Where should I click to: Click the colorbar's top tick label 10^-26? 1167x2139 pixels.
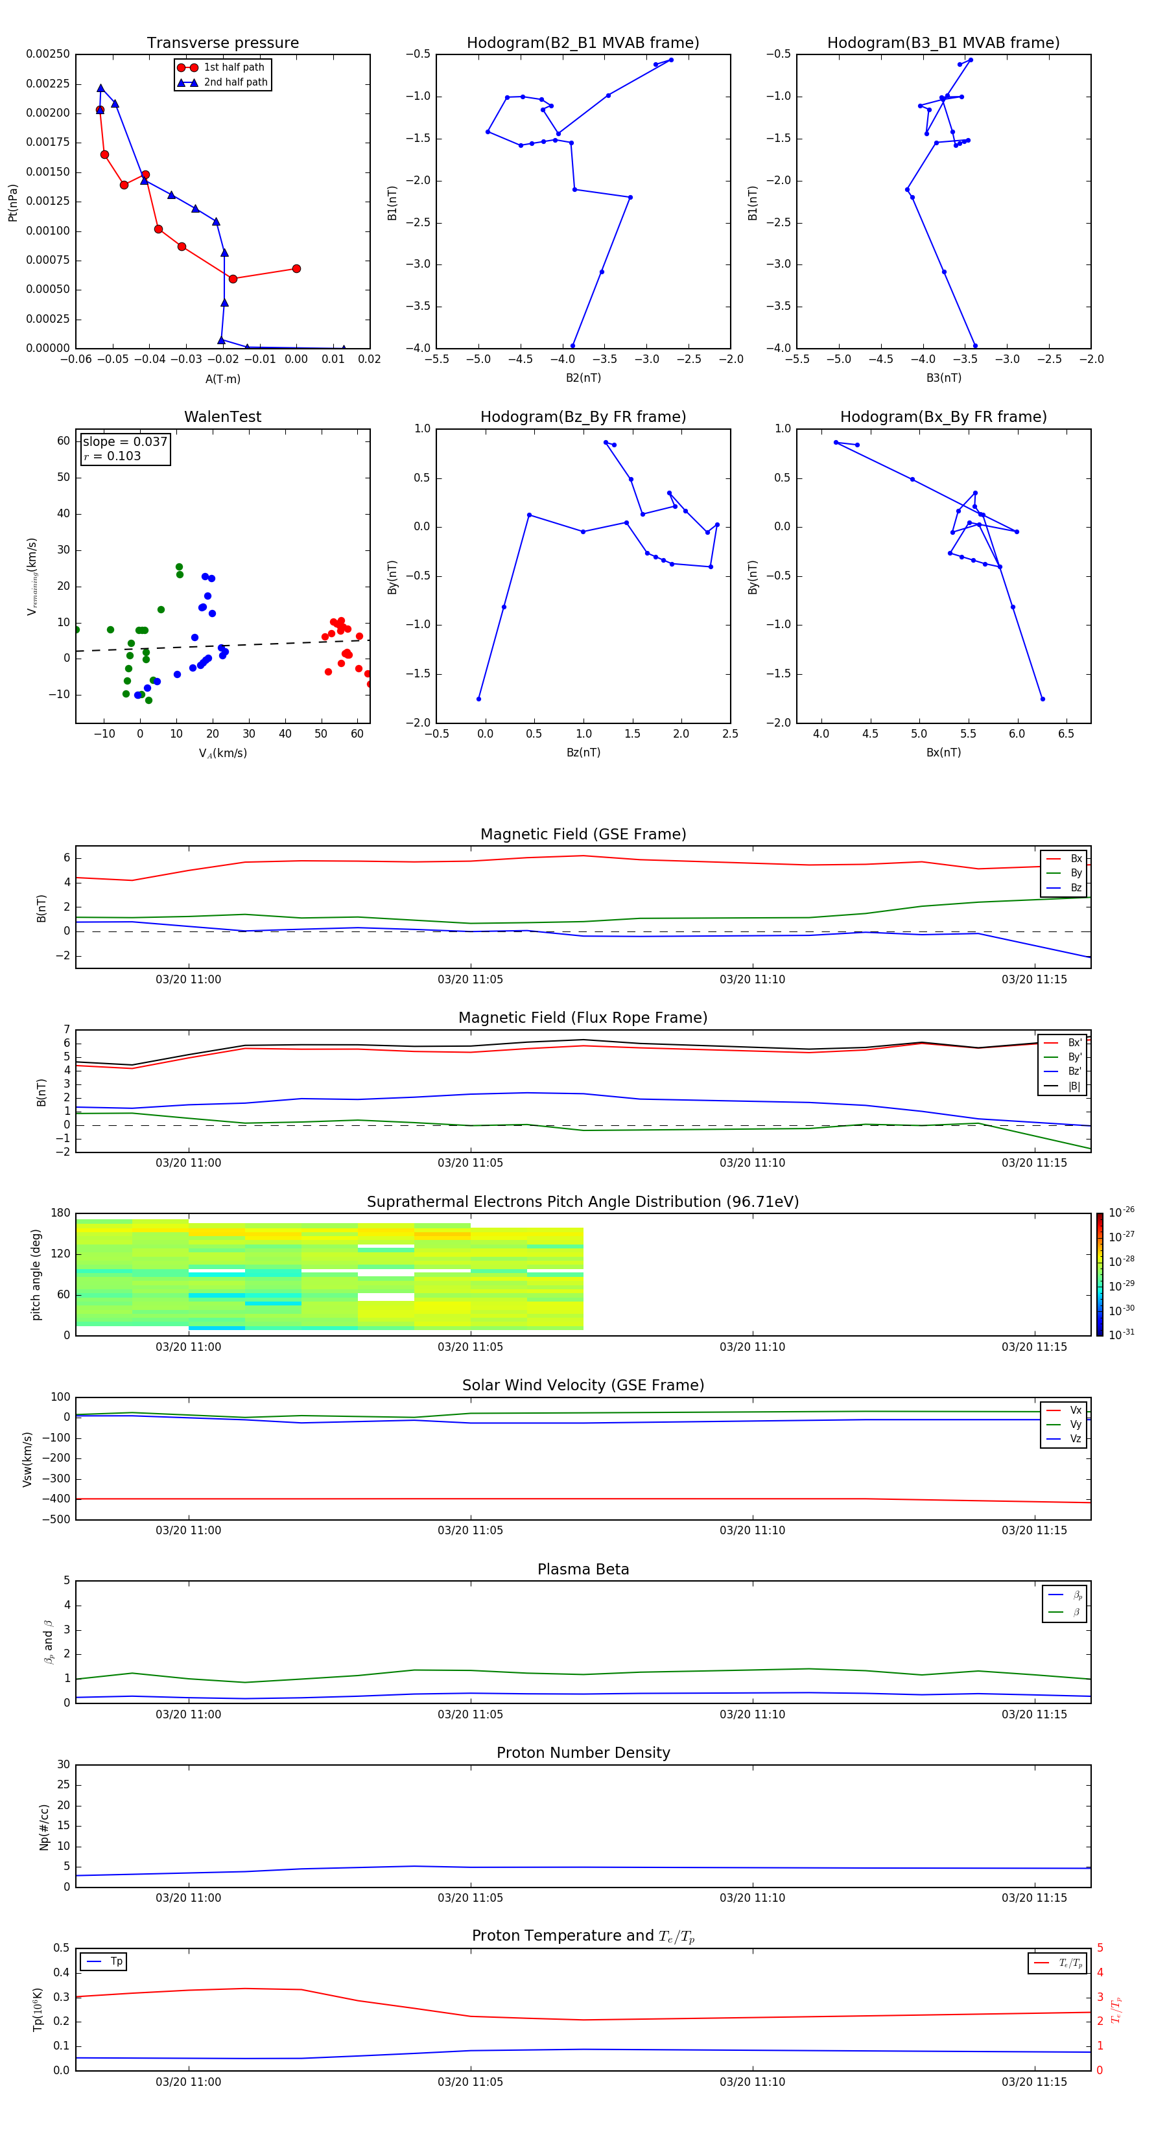pyautogui.click(x=1122, y=1212)
